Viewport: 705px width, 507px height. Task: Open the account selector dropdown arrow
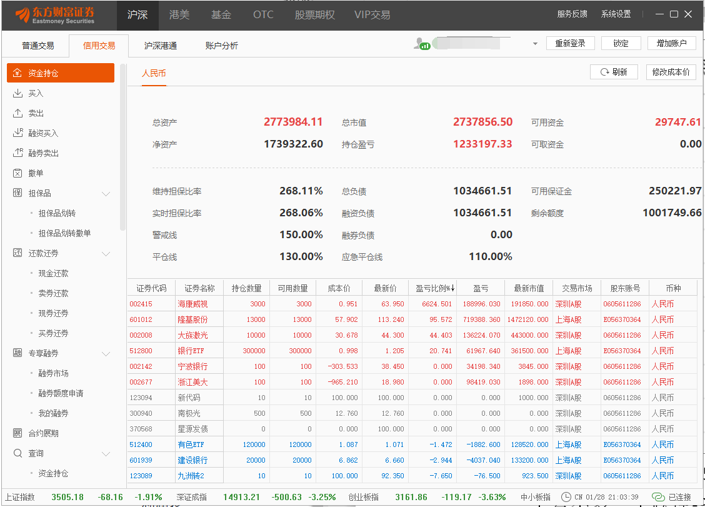535,44
